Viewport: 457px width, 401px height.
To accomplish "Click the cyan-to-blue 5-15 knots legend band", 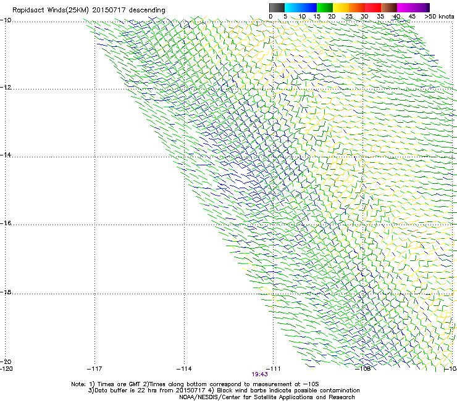I will click(x=301, y=7).
